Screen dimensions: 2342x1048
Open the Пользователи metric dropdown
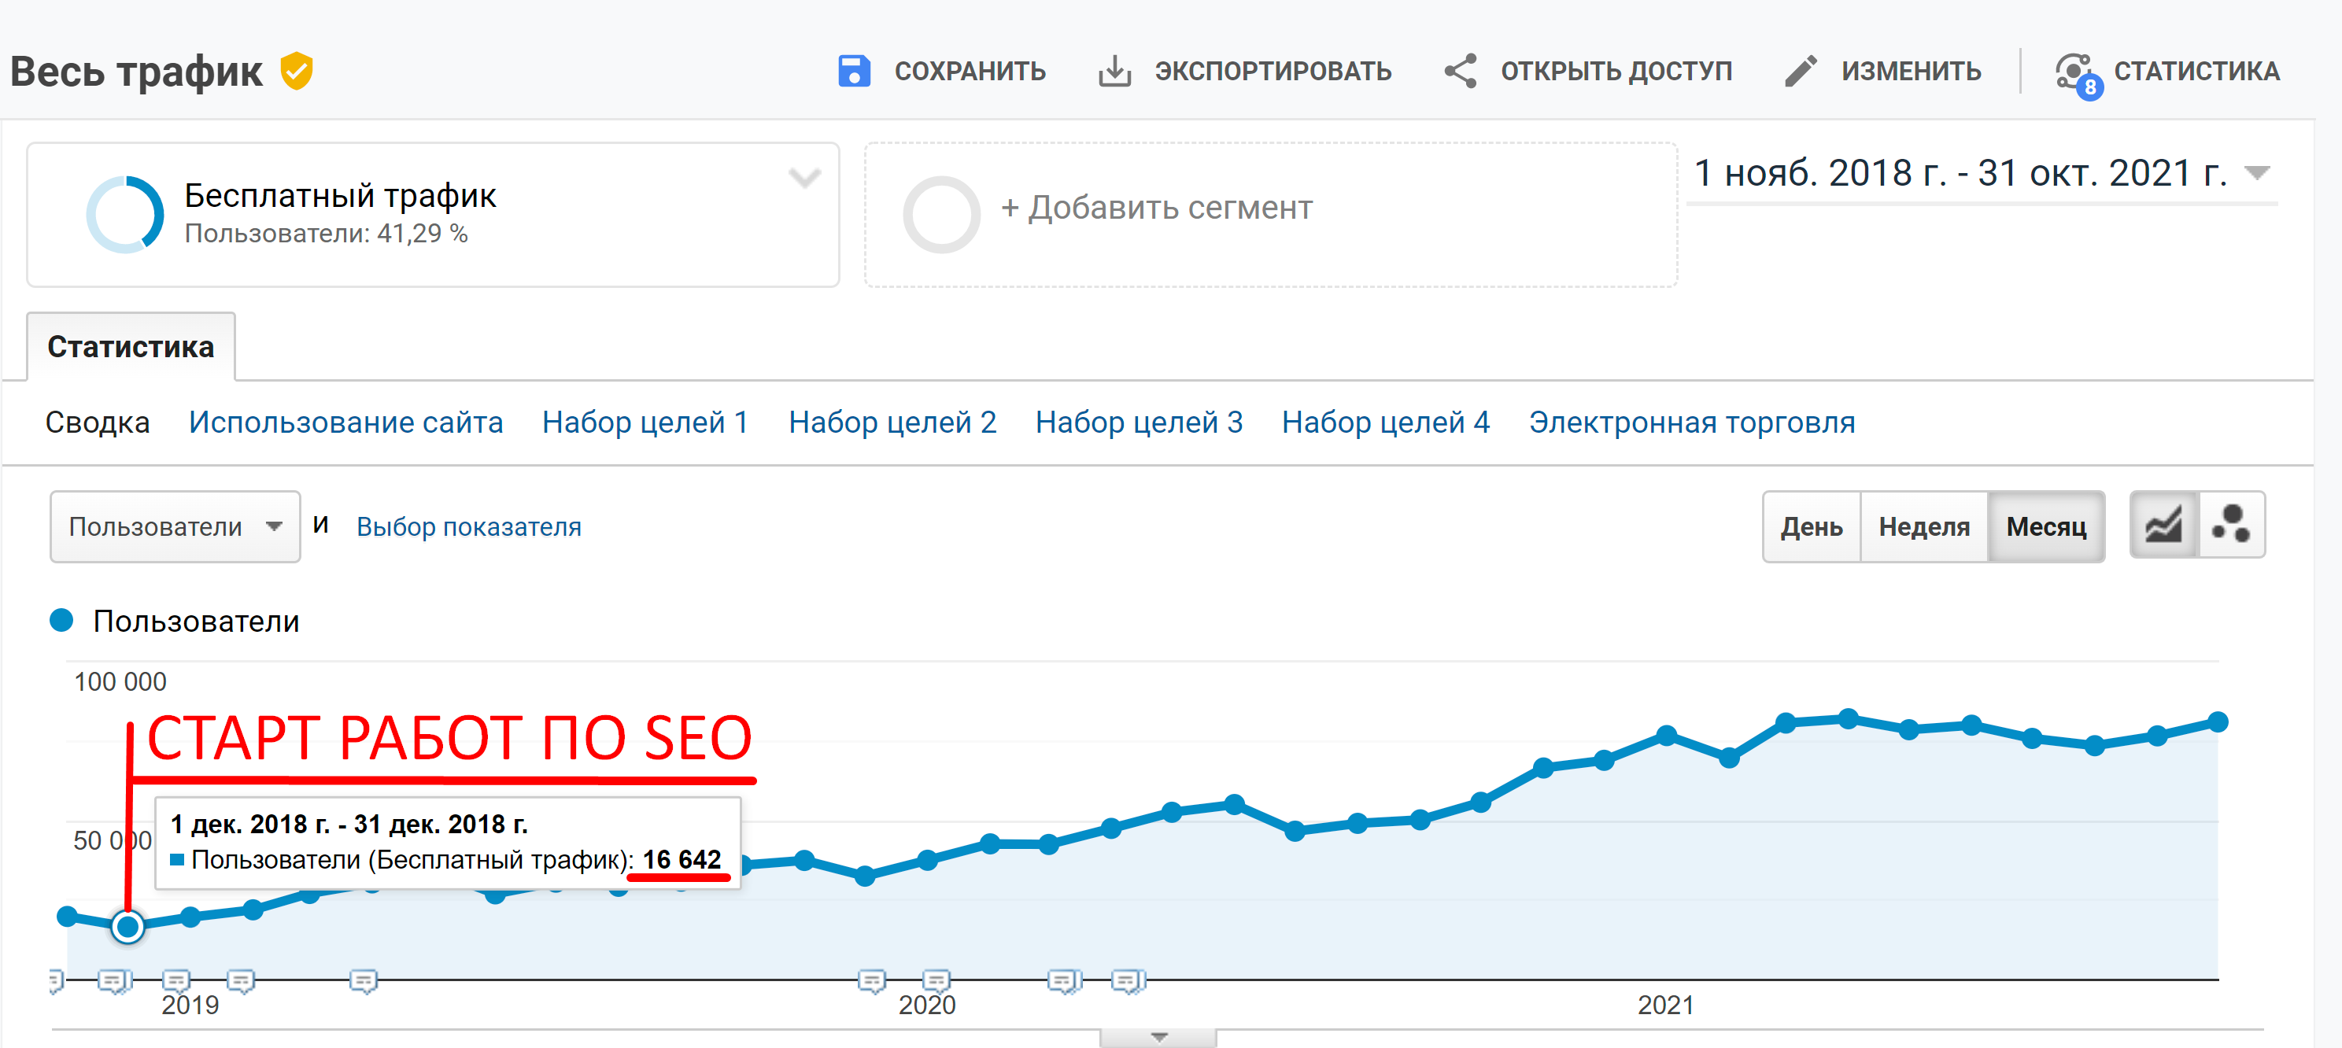pyautogui.click(x=175, y=526)
